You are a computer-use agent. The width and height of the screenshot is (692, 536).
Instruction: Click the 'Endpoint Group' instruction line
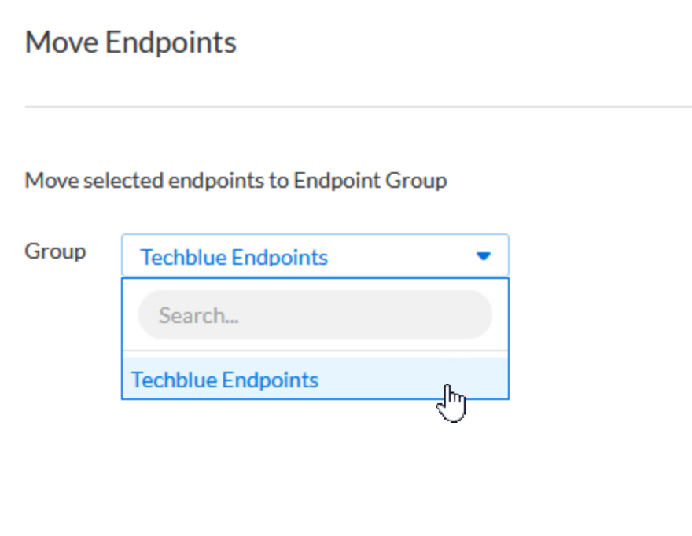[370, 181]
